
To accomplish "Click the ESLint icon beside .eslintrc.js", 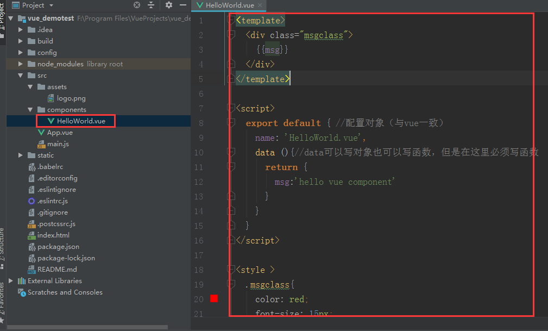I will coord(32,201).
